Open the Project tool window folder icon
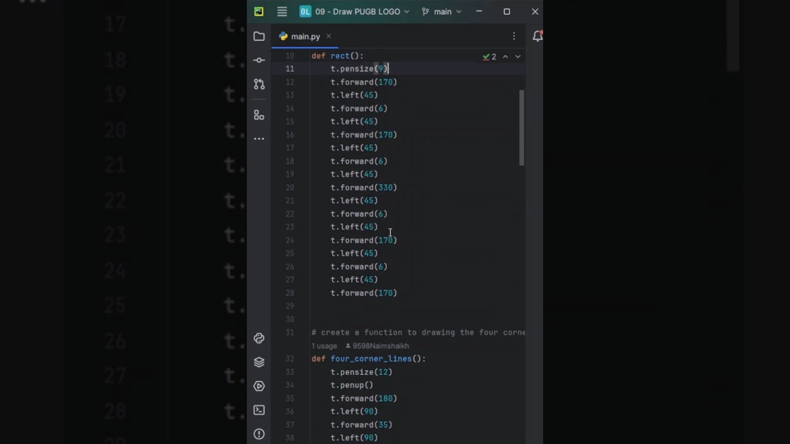 point(259,36)
